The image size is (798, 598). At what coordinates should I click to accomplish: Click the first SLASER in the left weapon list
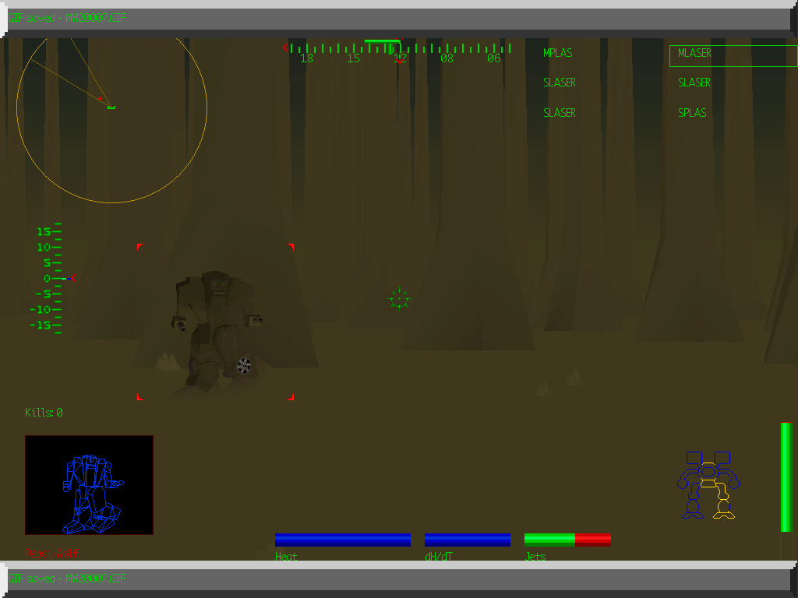[560, 83]
